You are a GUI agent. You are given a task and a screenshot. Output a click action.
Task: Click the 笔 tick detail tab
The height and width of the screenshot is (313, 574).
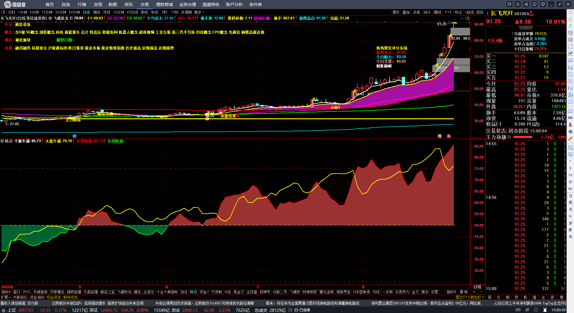489,297
